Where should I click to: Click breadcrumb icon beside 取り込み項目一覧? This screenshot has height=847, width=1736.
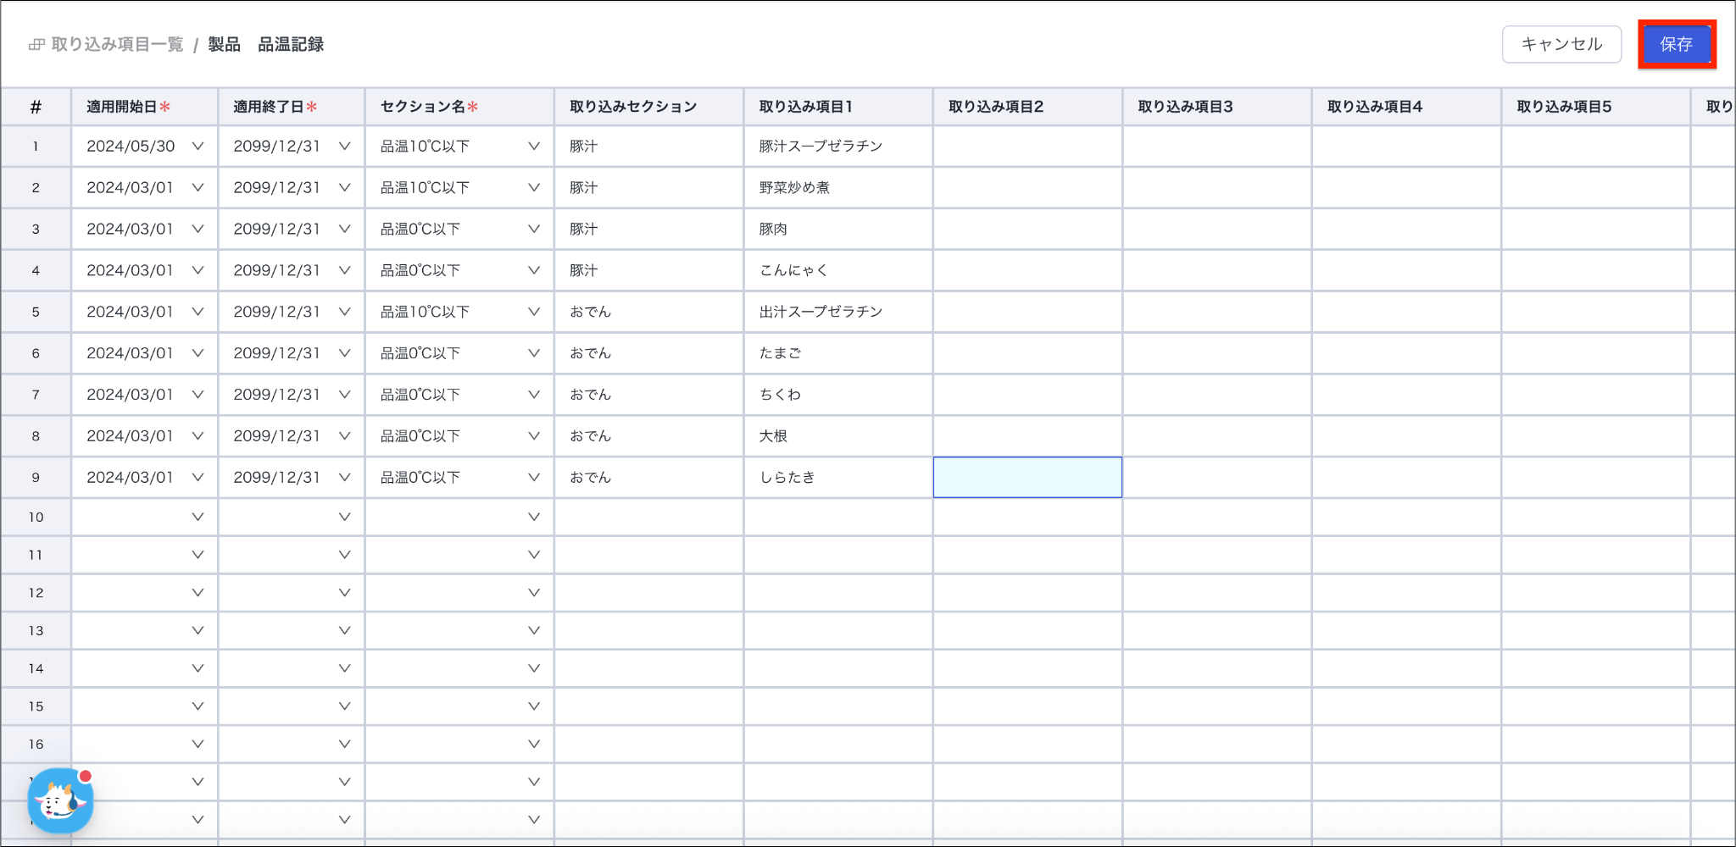[36, 44]
